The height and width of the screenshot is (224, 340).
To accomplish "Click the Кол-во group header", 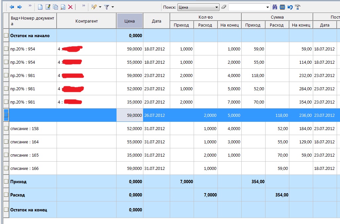I will tap(206, 17).
